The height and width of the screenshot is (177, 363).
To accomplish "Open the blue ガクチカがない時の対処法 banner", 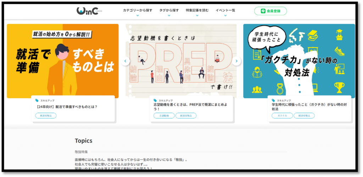I will [299, 61].
